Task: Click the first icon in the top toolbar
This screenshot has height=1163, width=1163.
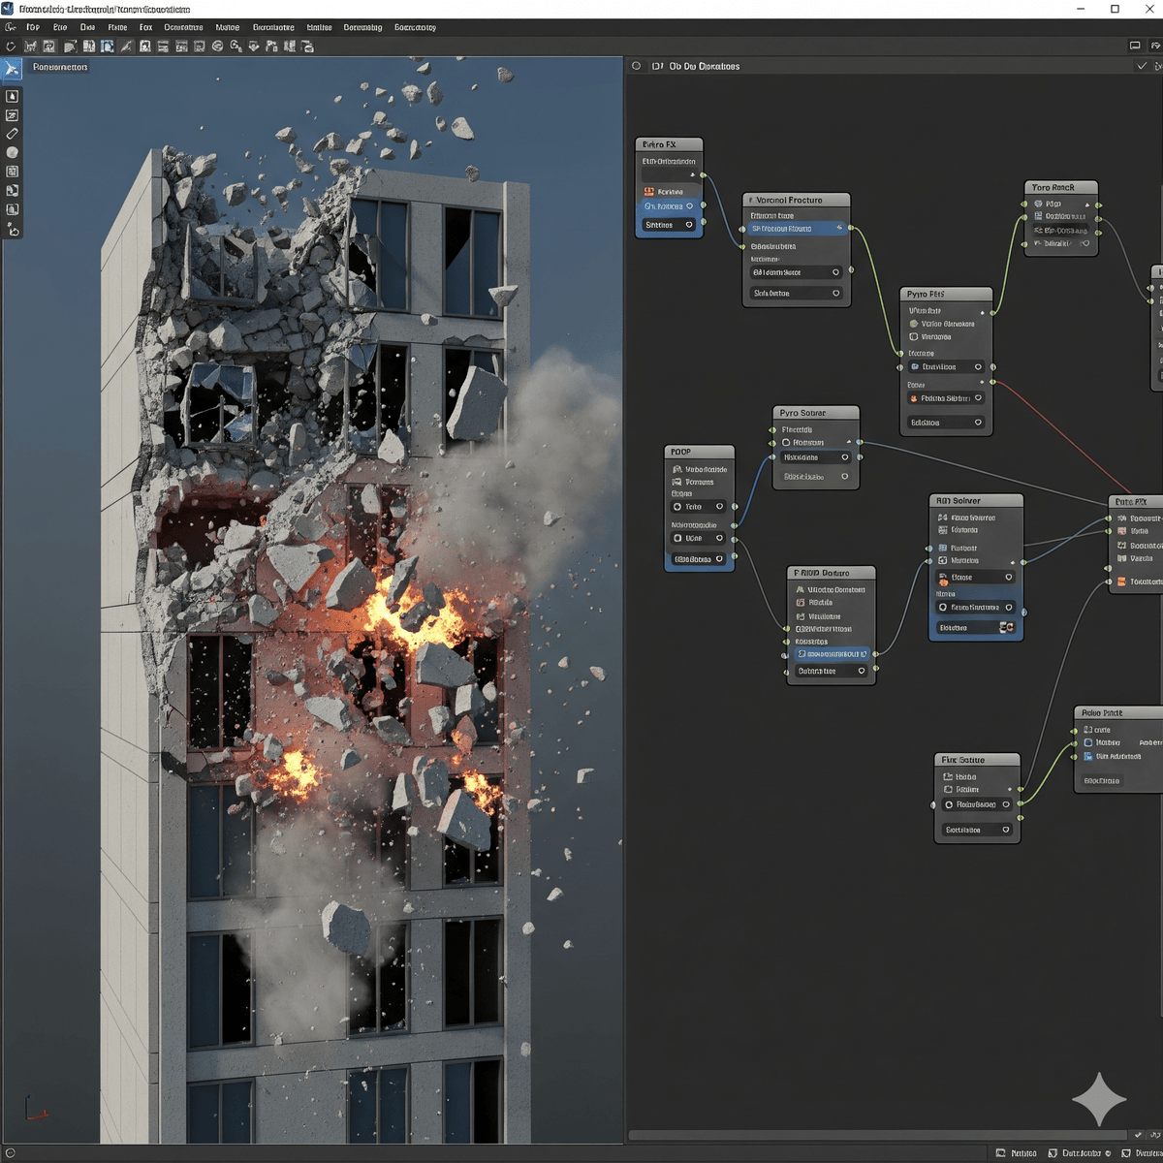Action: (x=11, y=47)
